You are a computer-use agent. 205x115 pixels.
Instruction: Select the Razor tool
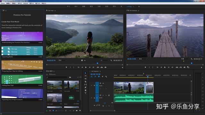(x=86, y=82)
